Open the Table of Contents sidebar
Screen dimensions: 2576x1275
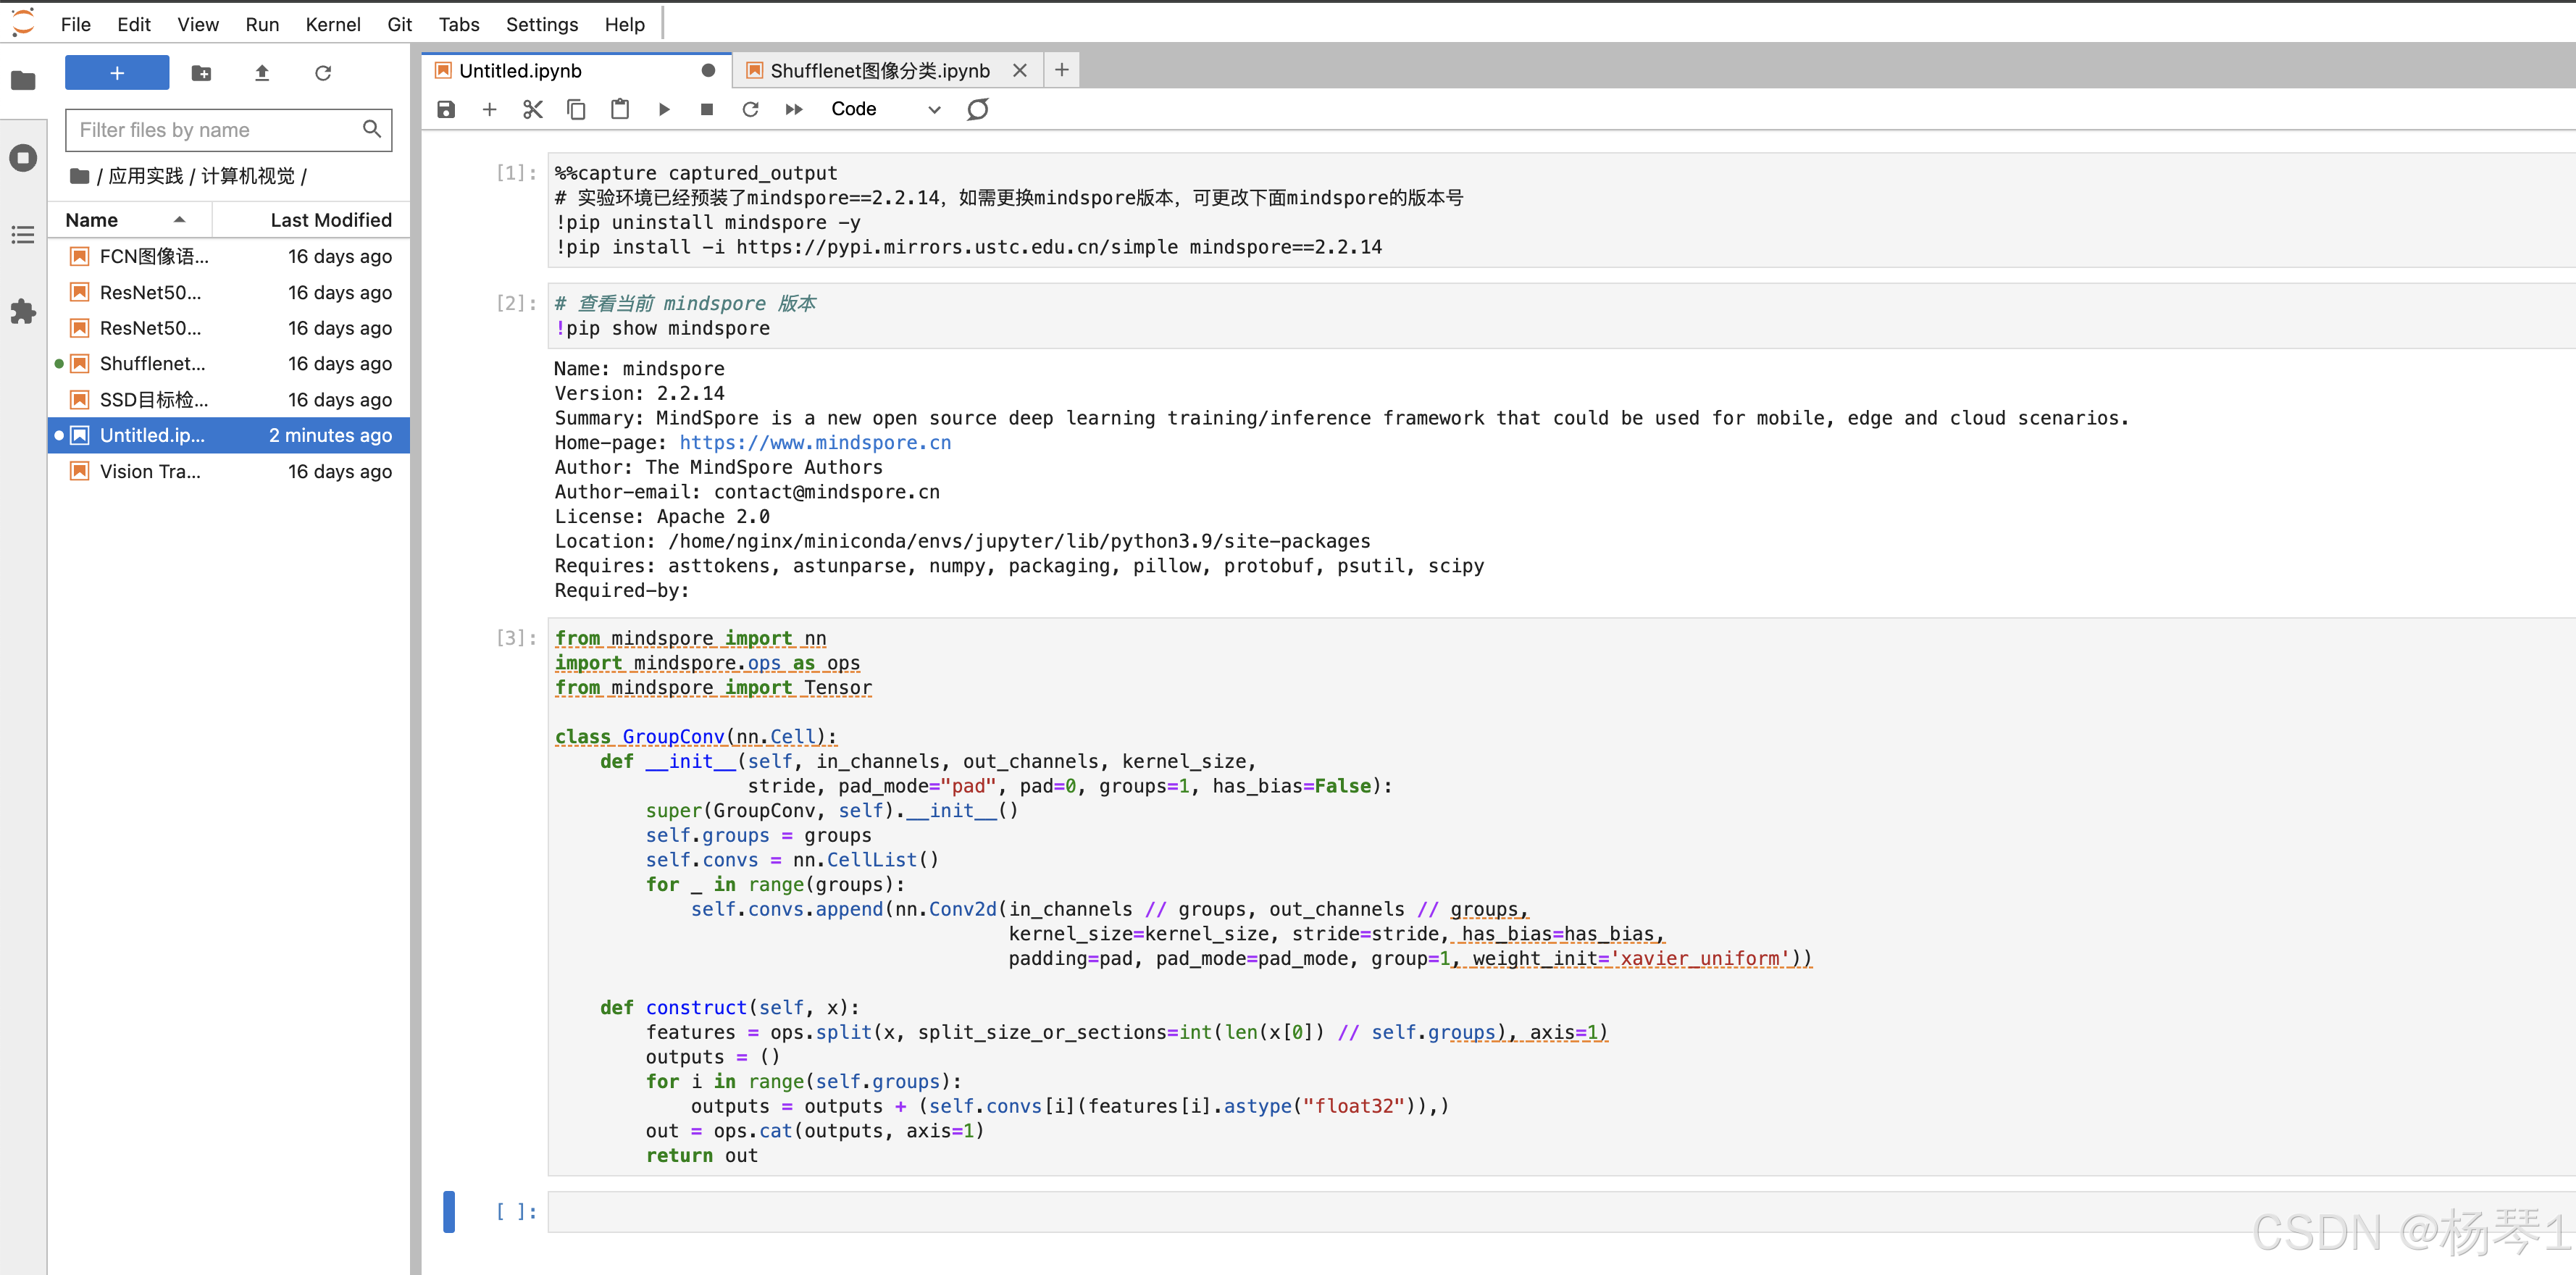point(23,235)
